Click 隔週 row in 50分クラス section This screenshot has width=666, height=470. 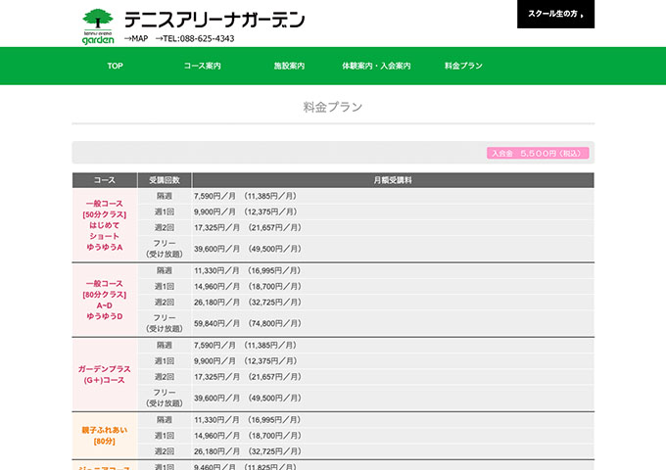click(x=165, y=196)
